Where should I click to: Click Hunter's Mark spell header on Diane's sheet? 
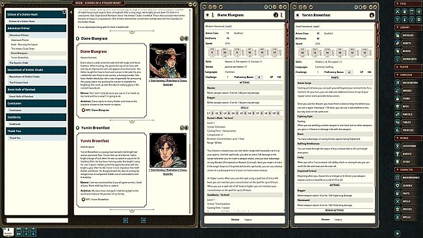coord(244,118)
